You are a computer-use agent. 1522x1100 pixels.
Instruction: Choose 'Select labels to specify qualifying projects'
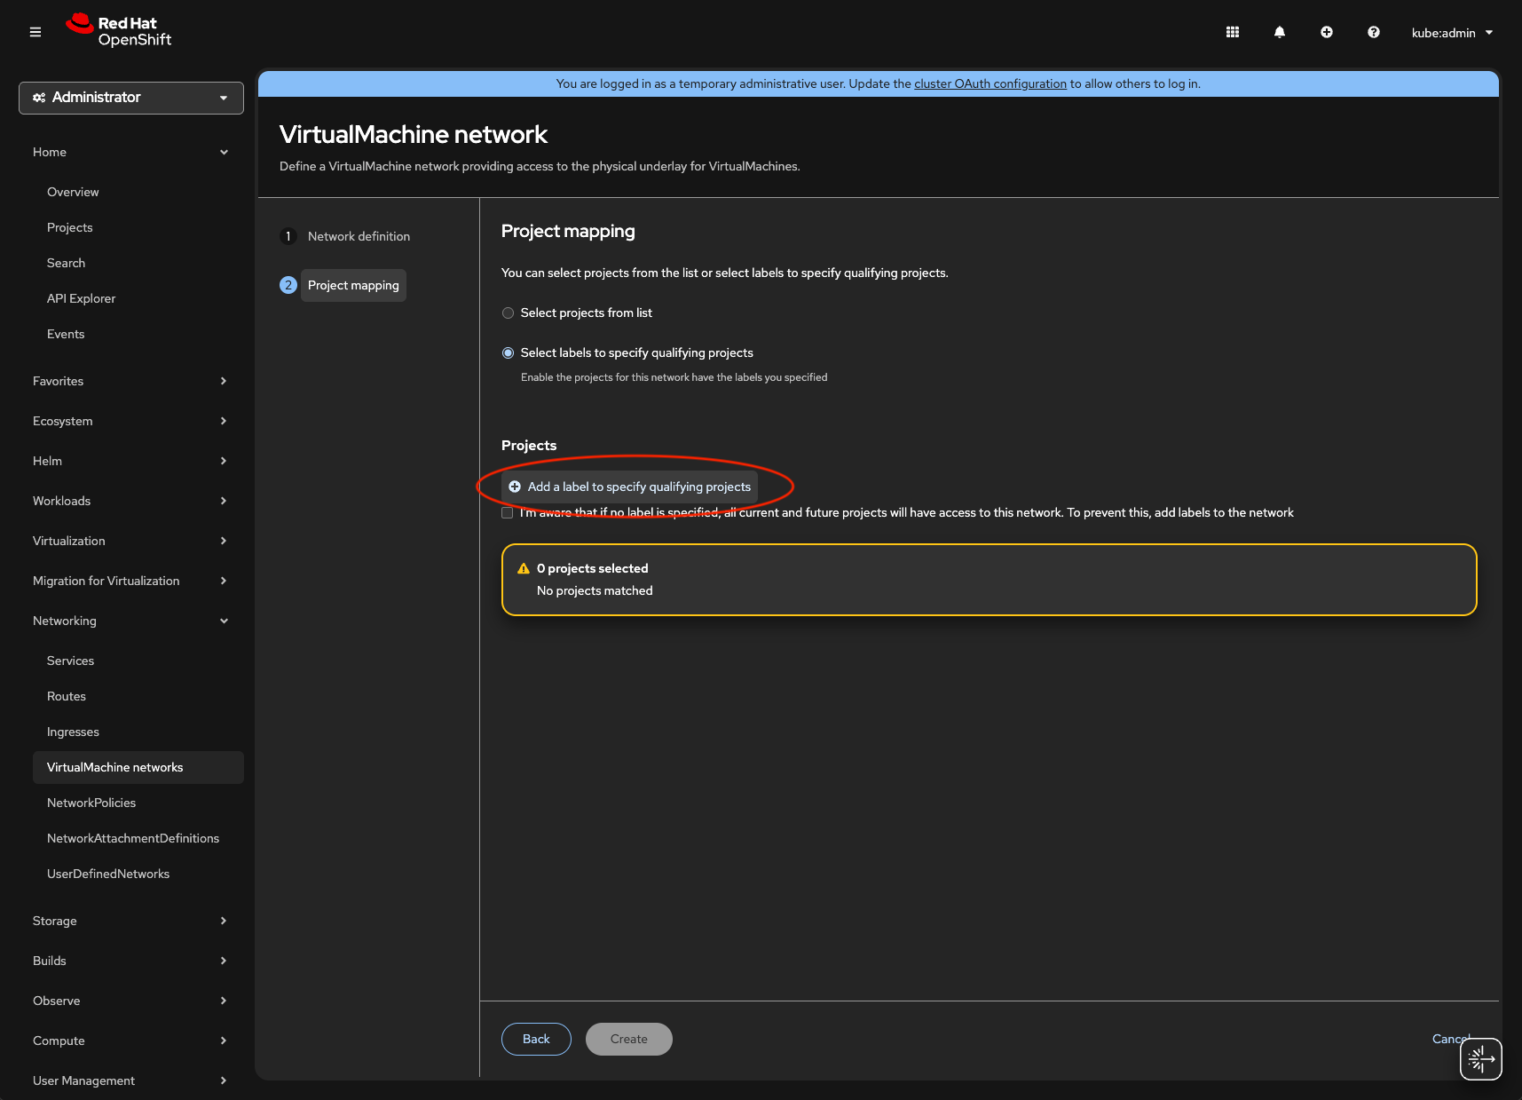[509, 353]
